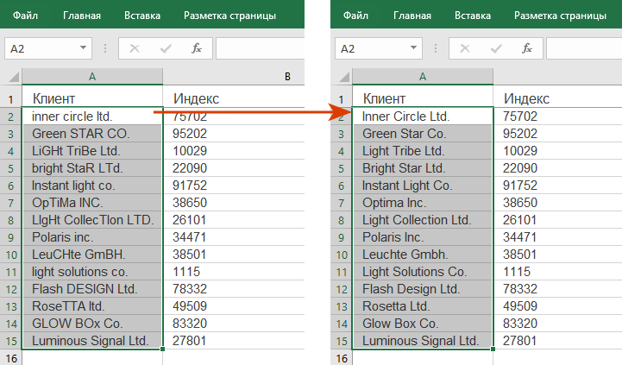The width and height of the screenshot is (622, 365).
Task: Select cell 'inner circle ltd.' in left window
Action: pyautogui.click(x=92, y=116)
